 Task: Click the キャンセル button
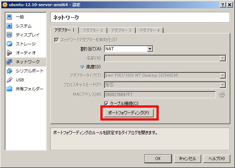click(x=187, y=159)
